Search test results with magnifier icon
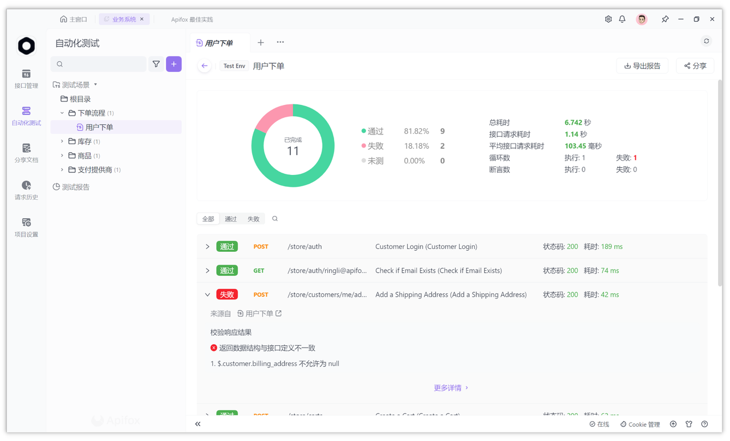730x441 pixels. pyautogui.click(x=275, y=219)
